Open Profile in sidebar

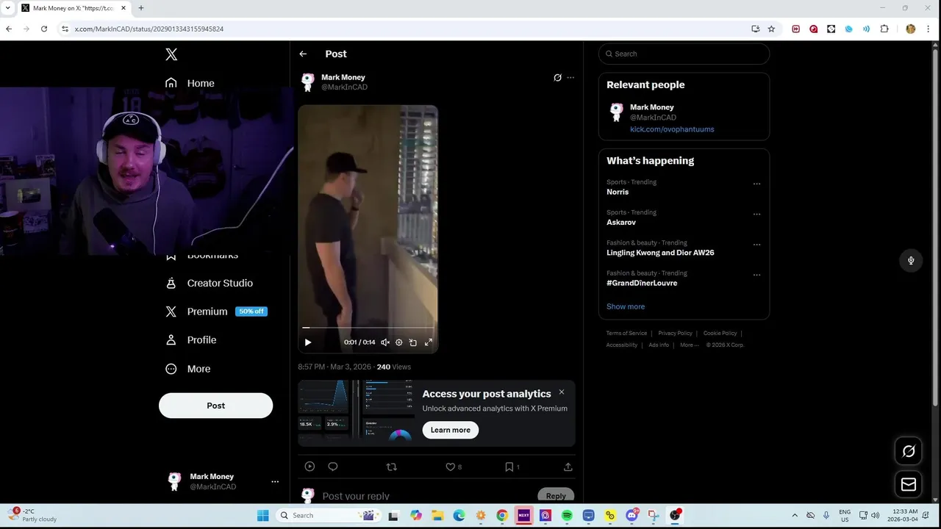(191, 340)
